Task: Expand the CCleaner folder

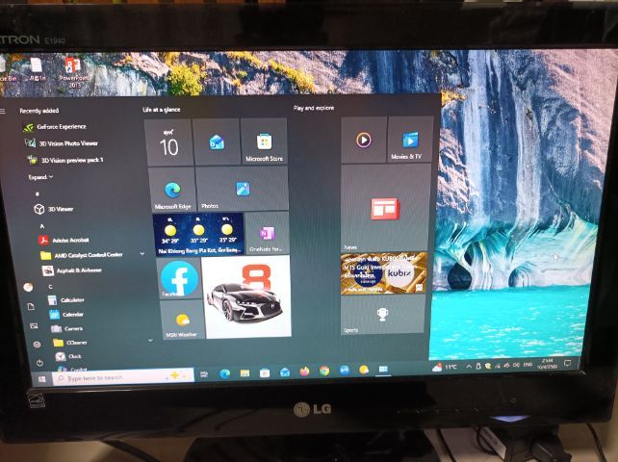Action: point(150,340)
